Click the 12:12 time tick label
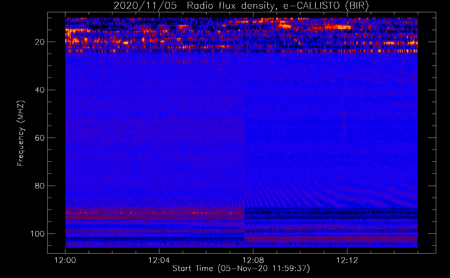This screenshot has width=450, height=278. 347,260
